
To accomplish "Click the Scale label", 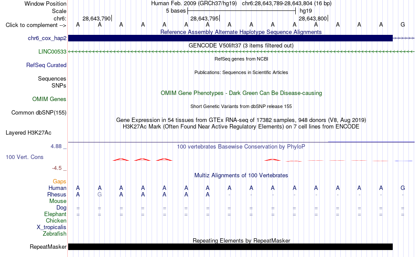I will tap(59, 11).
